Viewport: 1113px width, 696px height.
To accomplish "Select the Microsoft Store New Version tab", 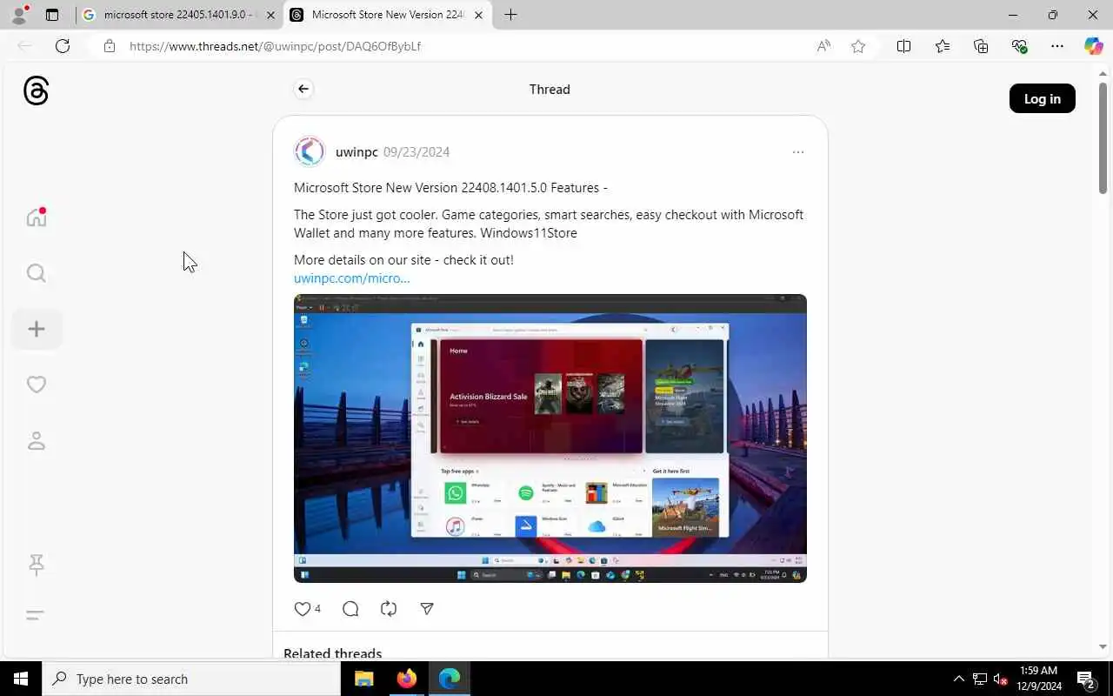I will 387,15.
